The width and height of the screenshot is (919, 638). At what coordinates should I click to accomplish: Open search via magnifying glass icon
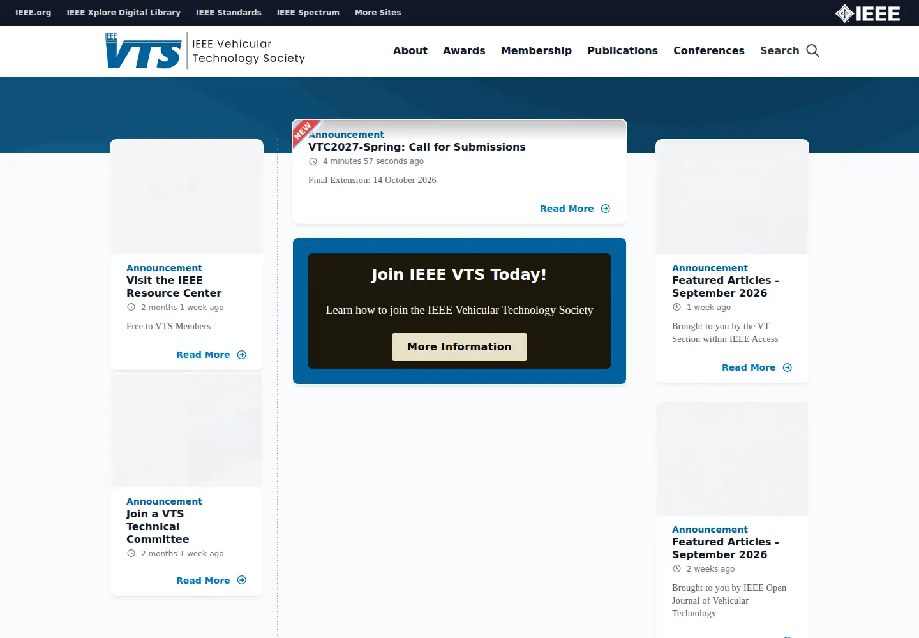[x=812, y=50]
